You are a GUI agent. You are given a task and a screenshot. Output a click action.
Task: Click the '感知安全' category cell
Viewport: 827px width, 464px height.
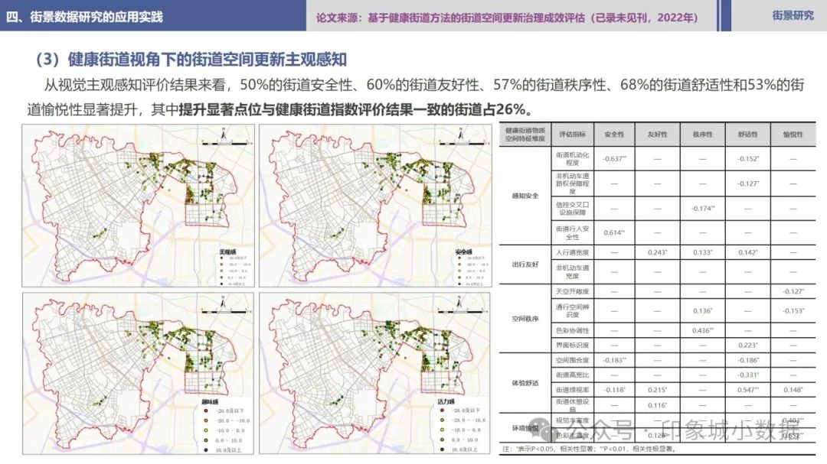pyautogui.click(x=525, y=196)
